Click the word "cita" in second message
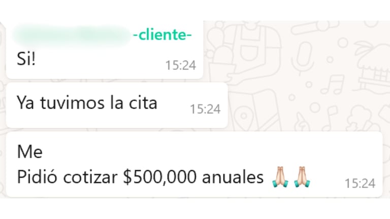This screenshot has width=390, height=219. pyautogui.click(x=143, y=102)
